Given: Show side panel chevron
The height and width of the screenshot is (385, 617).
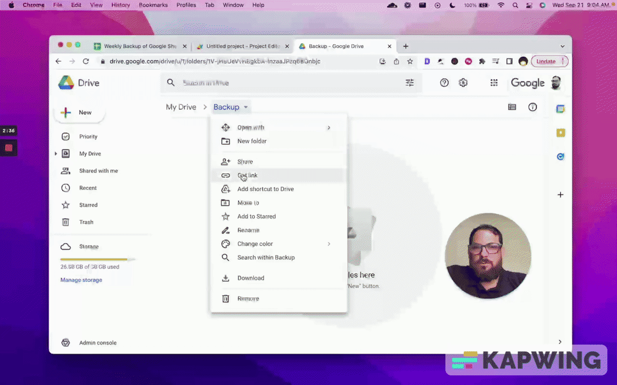Looking at the screenshot, I should point(560,342).
